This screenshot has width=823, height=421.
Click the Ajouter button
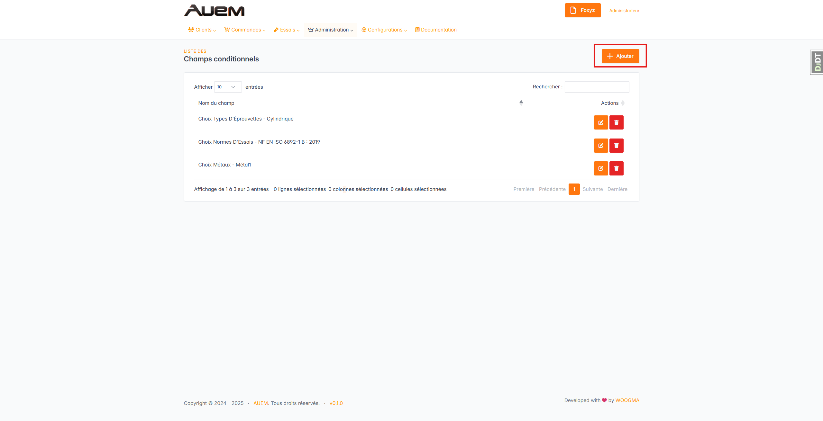(x=620, y=56)
